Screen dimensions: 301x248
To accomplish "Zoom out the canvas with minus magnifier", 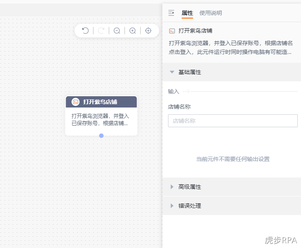I will click(117, 31).
